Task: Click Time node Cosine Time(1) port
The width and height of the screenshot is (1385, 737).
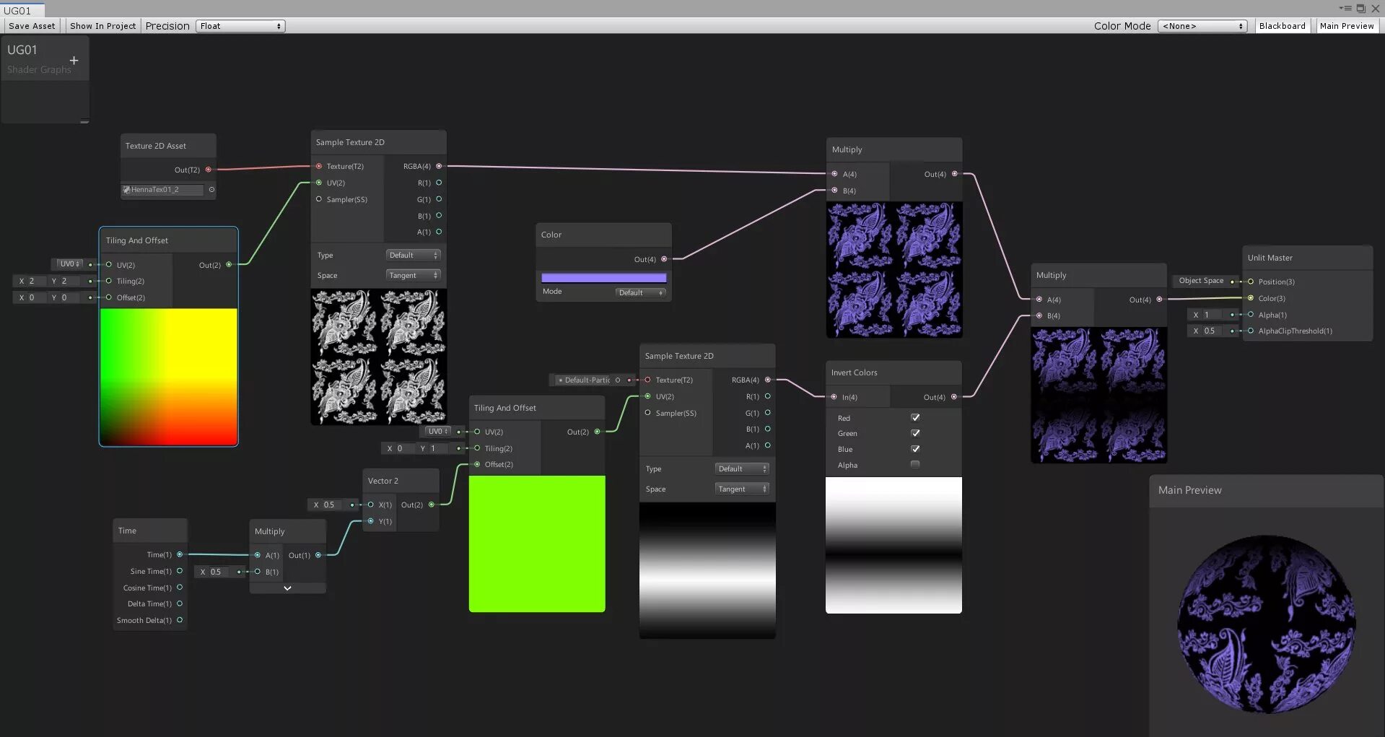Action: [x=180, y=588]
